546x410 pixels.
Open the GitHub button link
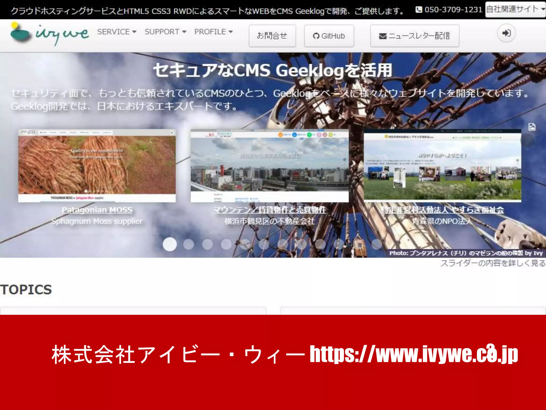(329, 36)
